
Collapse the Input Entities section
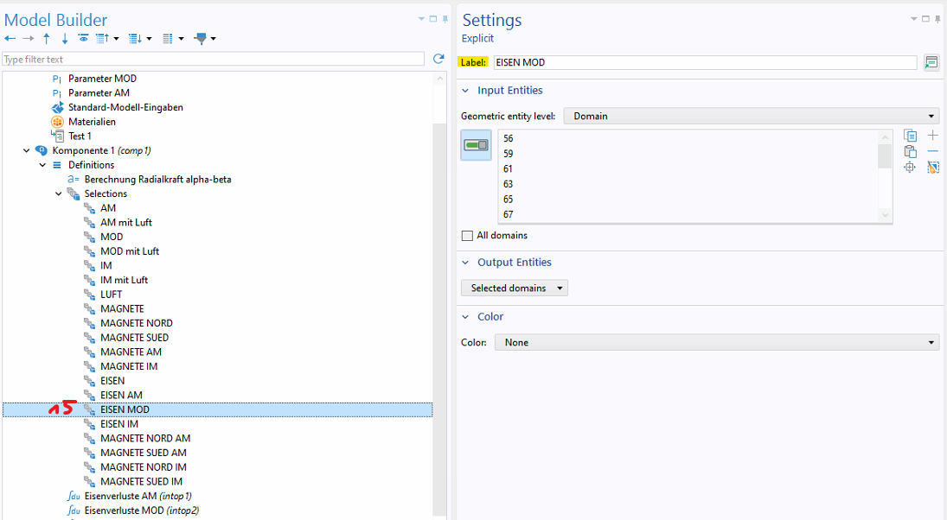point(466,91)
